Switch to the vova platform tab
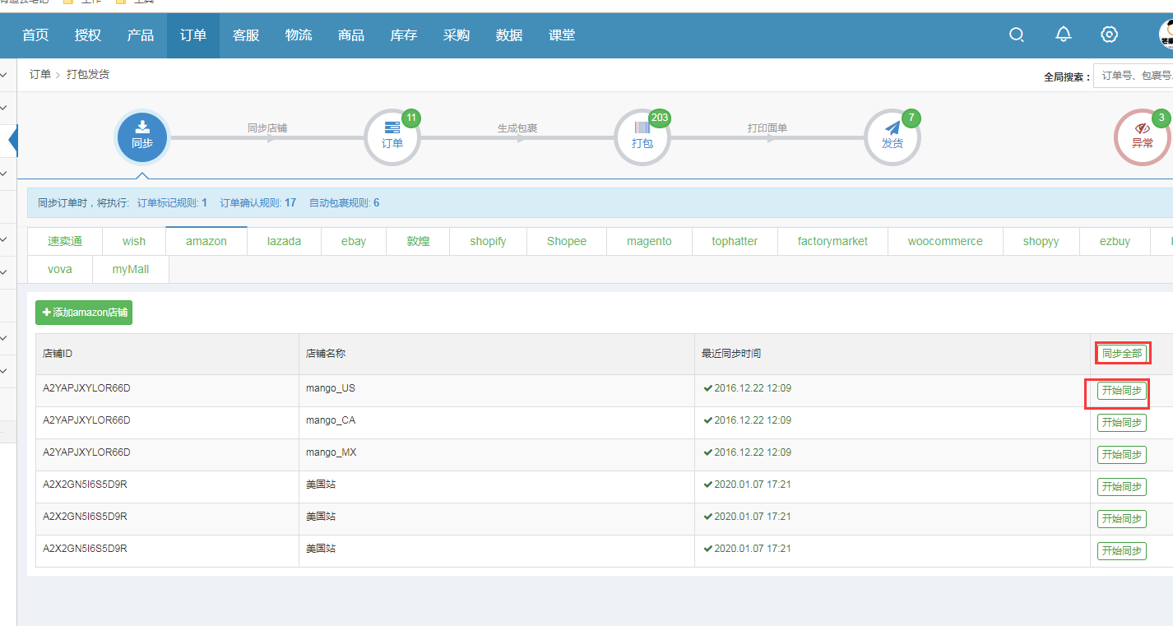The width and height of the screenshot is (1173, 626). point(59,269)
